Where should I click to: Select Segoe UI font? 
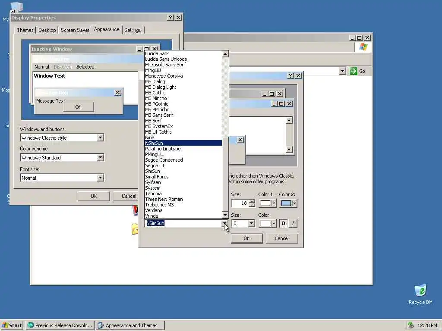coord(183,165)
